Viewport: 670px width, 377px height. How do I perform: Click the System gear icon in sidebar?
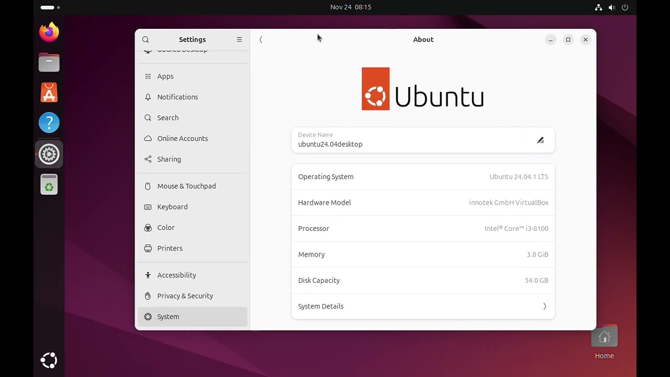pos(148,317)
